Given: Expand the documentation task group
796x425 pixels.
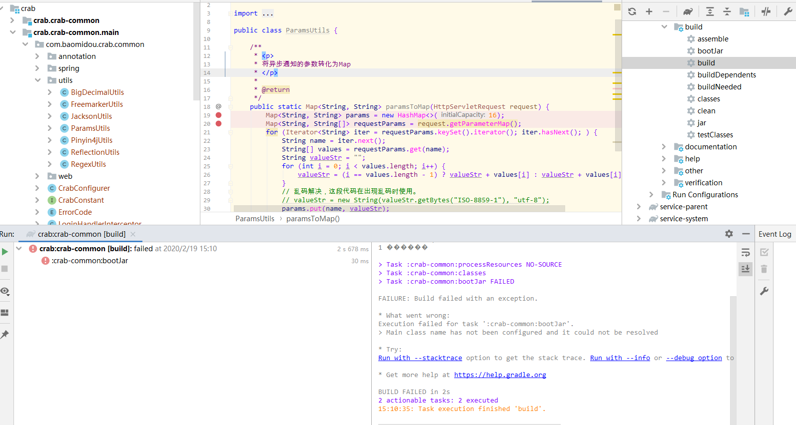Looking at the screenshot, I should click(x=664, y=147).
